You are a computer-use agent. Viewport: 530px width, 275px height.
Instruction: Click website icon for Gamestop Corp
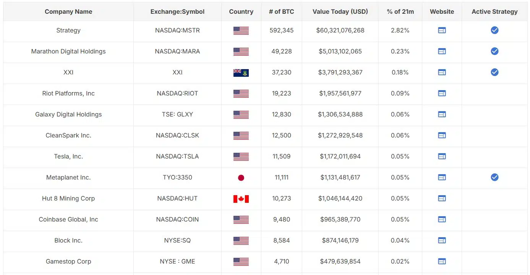click(442, 261)
